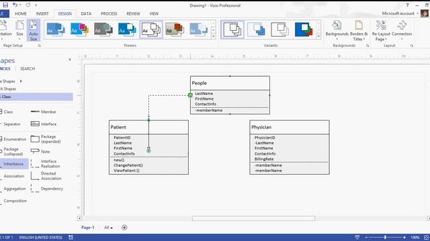The width and height of the screenshot is (430, 241).
Task: Select the People class header
Action: tap(230, 83)
